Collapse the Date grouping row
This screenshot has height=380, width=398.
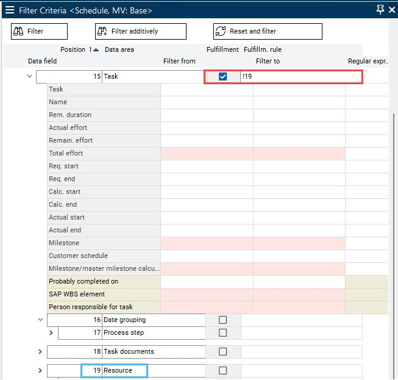(x=40, y=320)
